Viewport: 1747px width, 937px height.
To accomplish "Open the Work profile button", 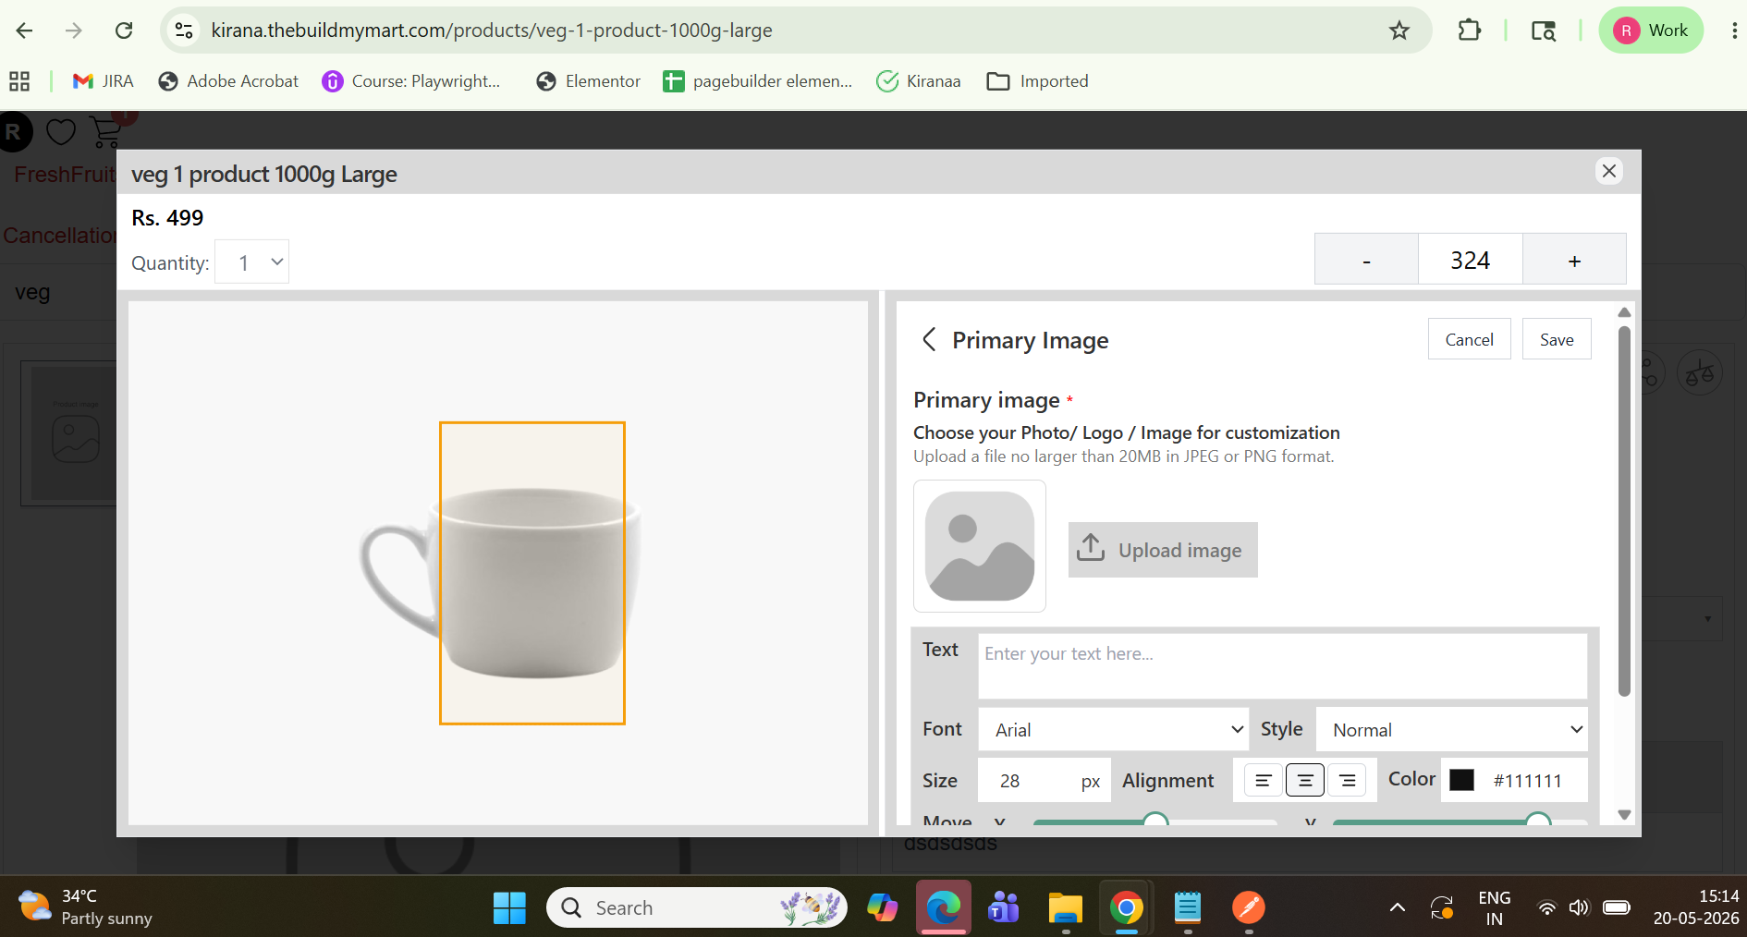I will pyautogui.click(x=1651, y=30).
